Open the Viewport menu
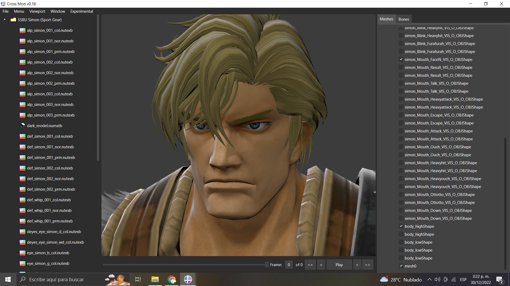Viewport: 510px width, 286px height. pos(37,11)
